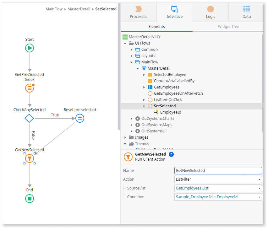Select the False branch label
This screenshot has height=229, width=268.
point(33,135)
